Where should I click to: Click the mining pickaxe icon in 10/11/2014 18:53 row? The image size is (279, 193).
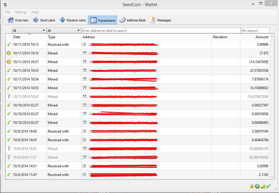click(x=85, y=88)
